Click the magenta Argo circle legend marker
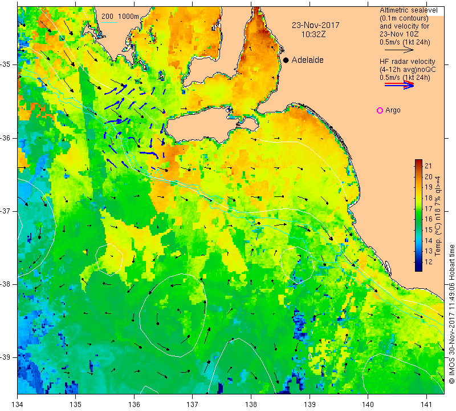Viewport: 456px width, 411px height. pyautogui.click(x=380, y=110)
